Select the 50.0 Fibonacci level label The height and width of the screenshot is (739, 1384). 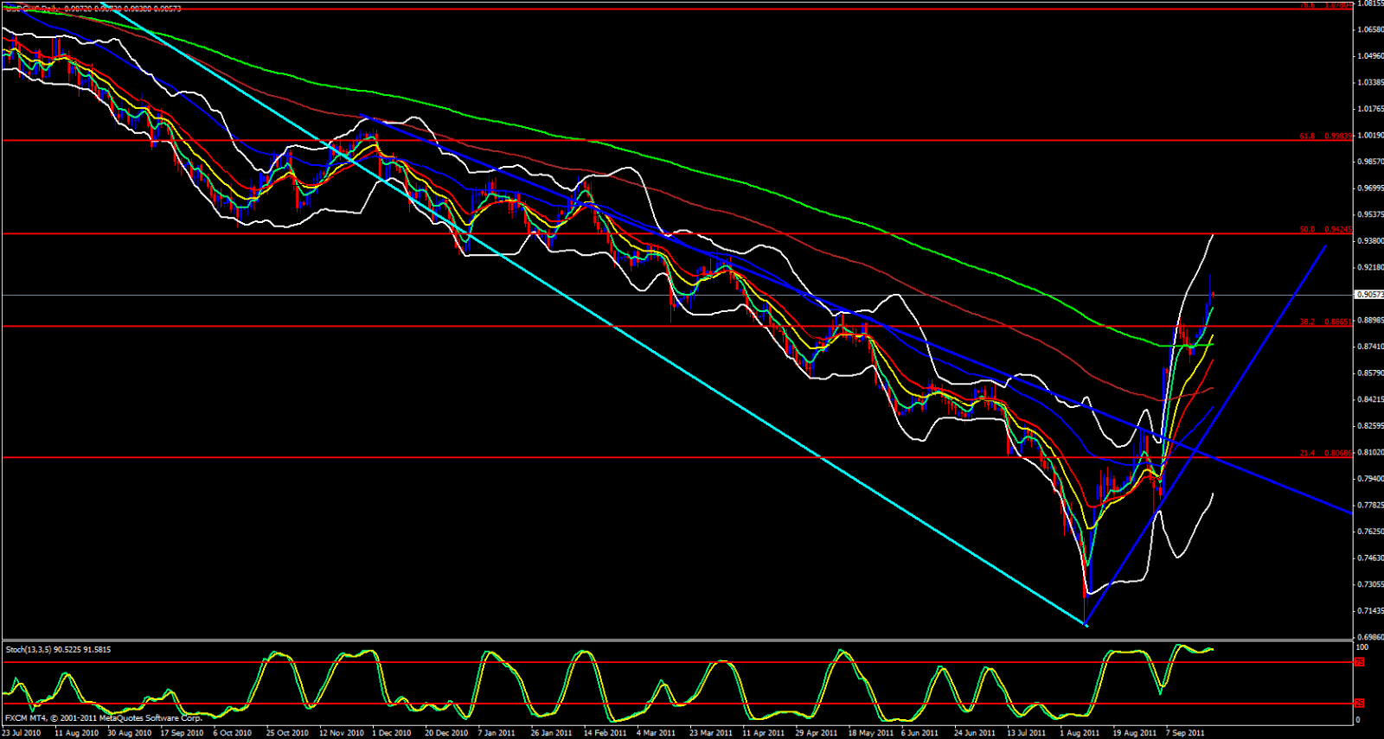pyautogui.click(x=1325, y=230)
